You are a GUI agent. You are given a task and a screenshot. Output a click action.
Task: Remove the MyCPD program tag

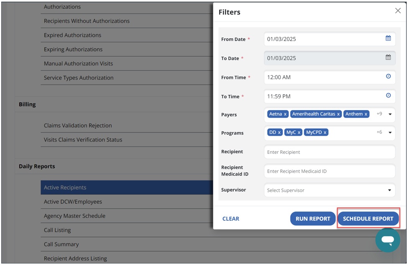pos(325,132)
